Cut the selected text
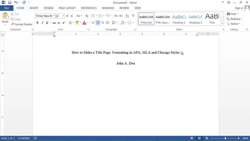This screenshot has height=141, width=250. coord(15,14)
